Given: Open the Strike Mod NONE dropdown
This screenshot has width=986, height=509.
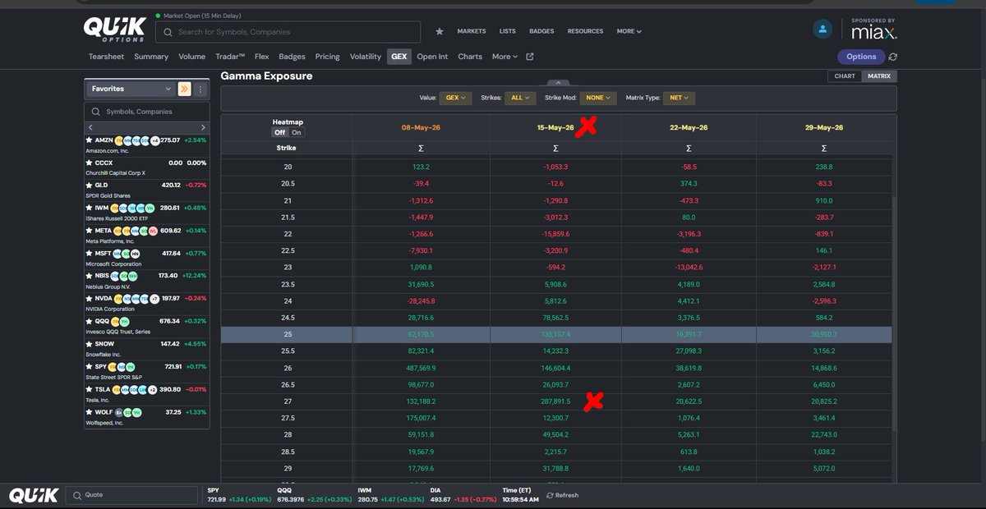Looking at the screenshot, I should (x=598, y=98).
